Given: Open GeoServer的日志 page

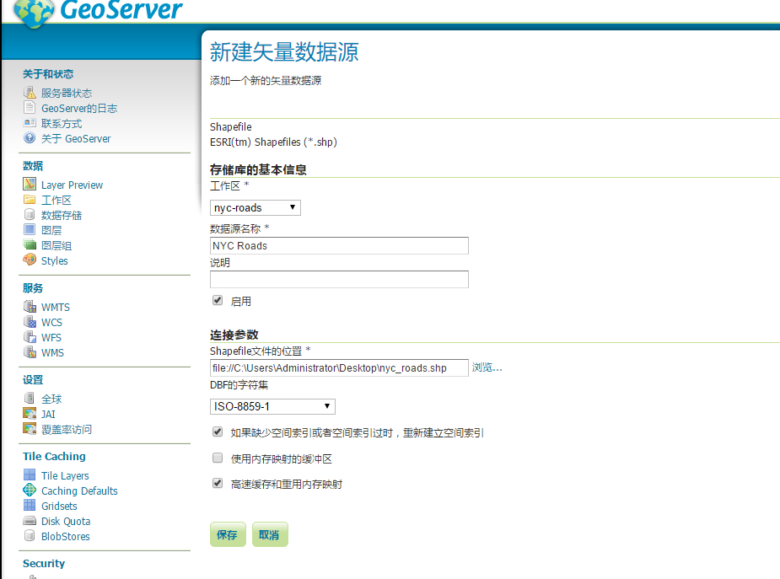Looking at the screenshot, I should click(79, 109).
